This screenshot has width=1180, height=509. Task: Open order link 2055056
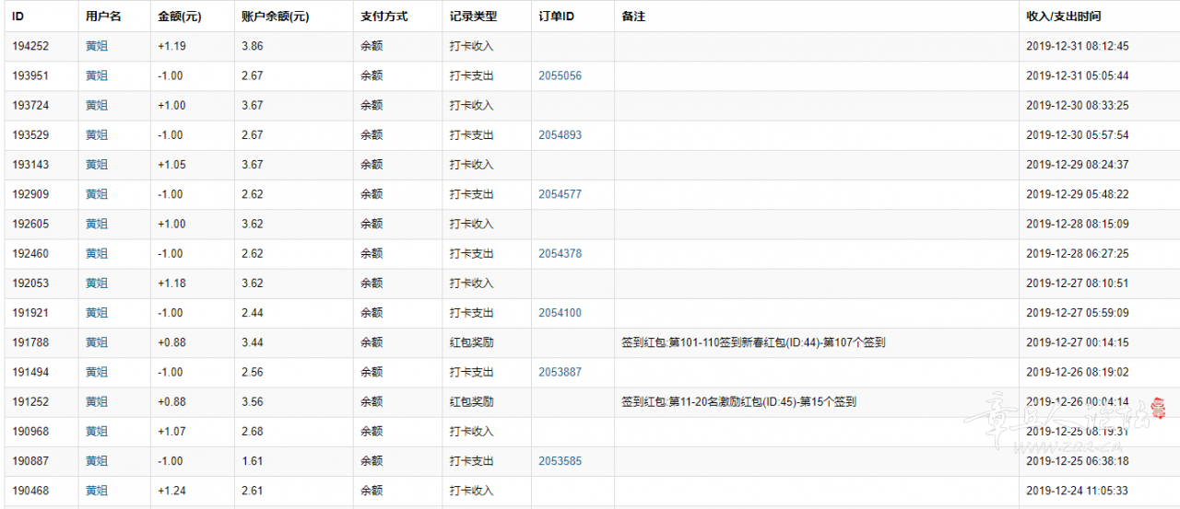560,75
